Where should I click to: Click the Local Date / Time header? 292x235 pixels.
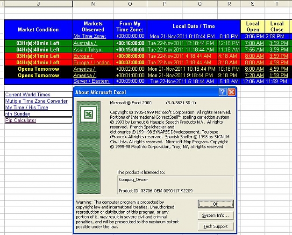194,27
